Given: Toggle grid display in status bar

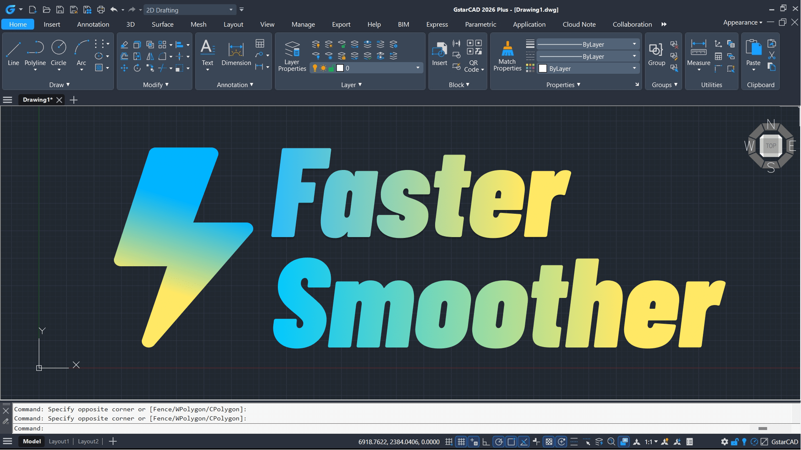Looking at the screenshot, I should click(461, 442).
